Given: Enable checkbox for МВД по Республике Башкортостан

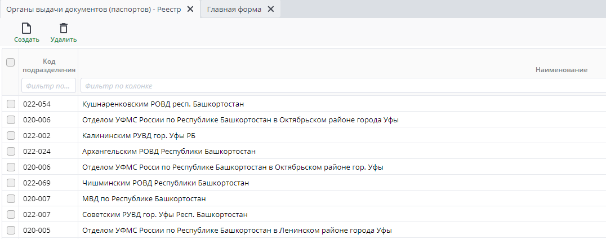Looking at the screenshot, I should [x=11, y=199].
